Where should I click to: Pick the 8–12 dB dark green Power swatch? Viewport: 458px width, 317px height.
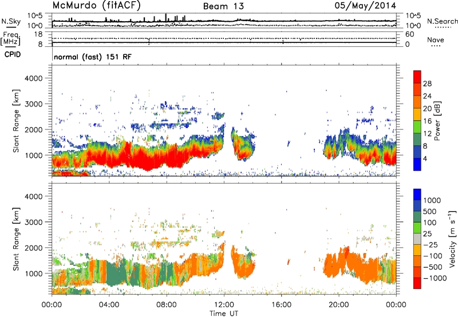pyautogui.click(x=417, y=139)
